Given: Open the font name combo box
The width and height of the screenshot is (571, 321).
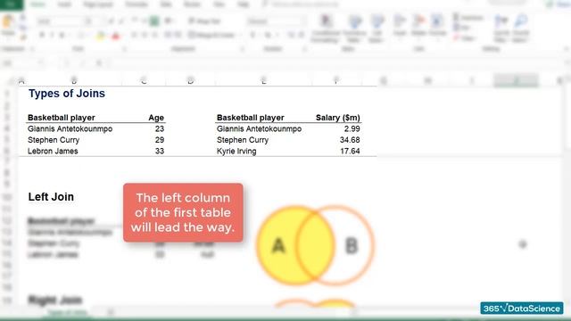Looking at the screenshot, I should [59, 21].
